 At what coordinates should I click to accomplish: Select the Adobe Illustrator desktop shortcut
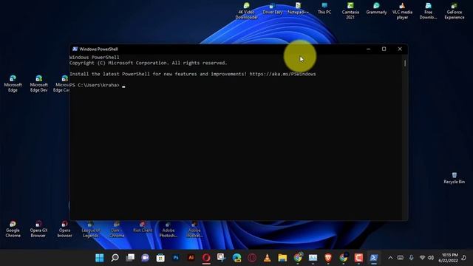pos(194,229)
